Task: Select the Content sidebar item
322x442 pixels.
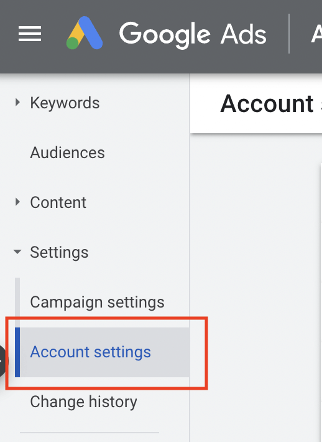Action: (58, 202)
